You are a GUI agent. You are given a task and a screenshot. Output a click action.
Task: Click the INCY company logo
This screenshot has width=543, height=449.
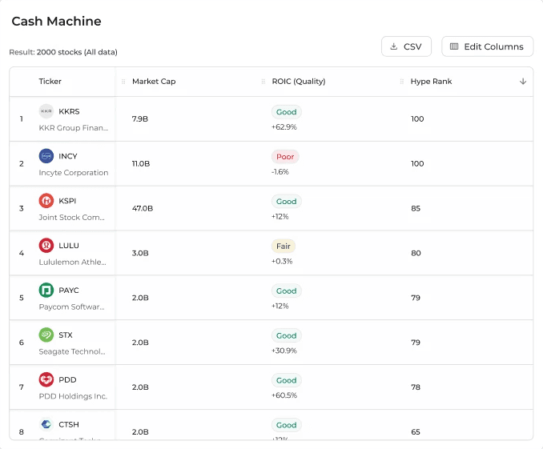tap(46, 156)
